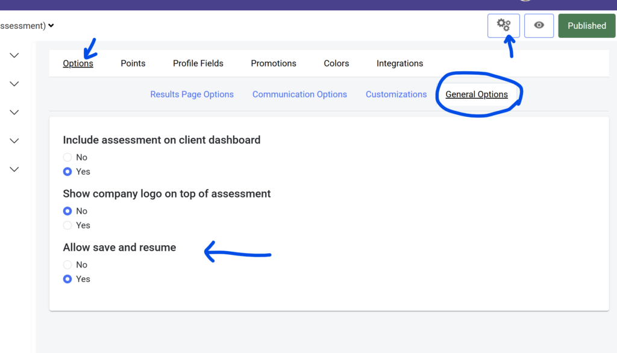Click the eye preview icon button
The height and width of the screenshot is (353, 617).
[x=539, y=25]
